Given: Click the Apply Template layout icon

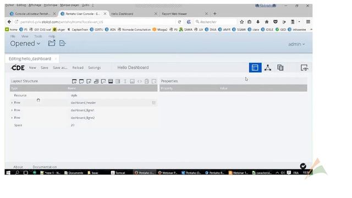Looking at the screenshot, I should [x=81, y=81].
